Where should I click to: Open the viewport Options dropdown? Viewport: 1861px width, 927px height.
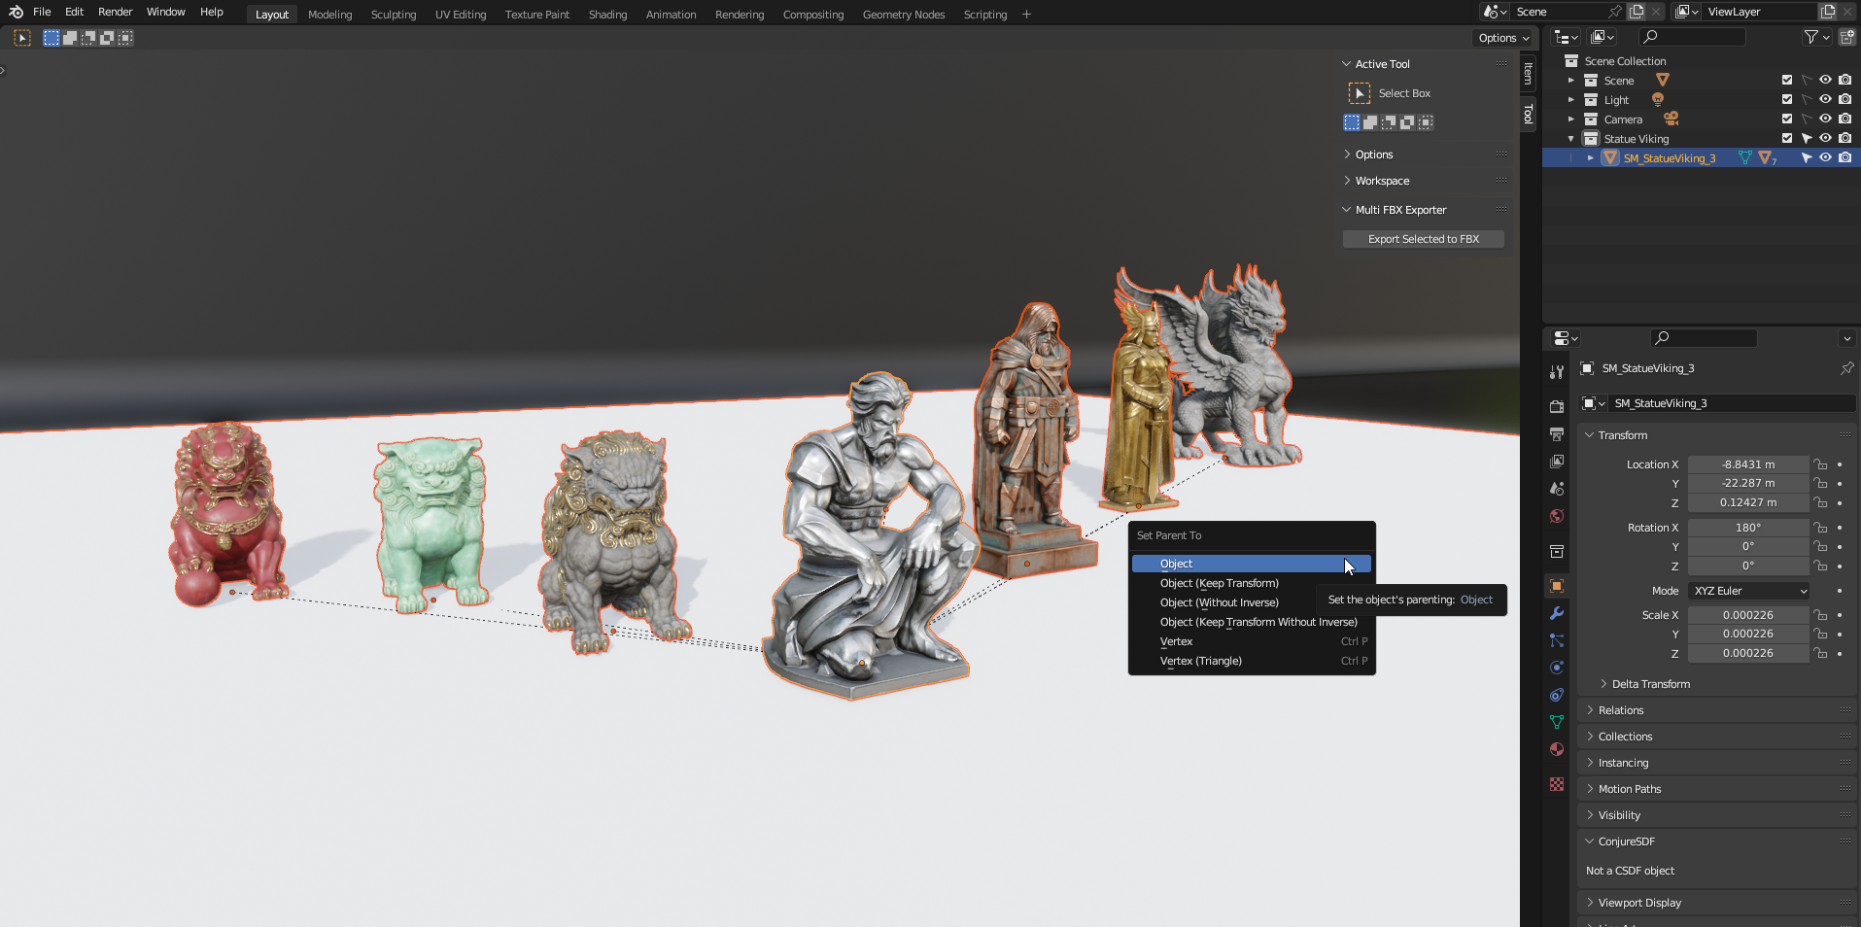[x=1503, y=38]
